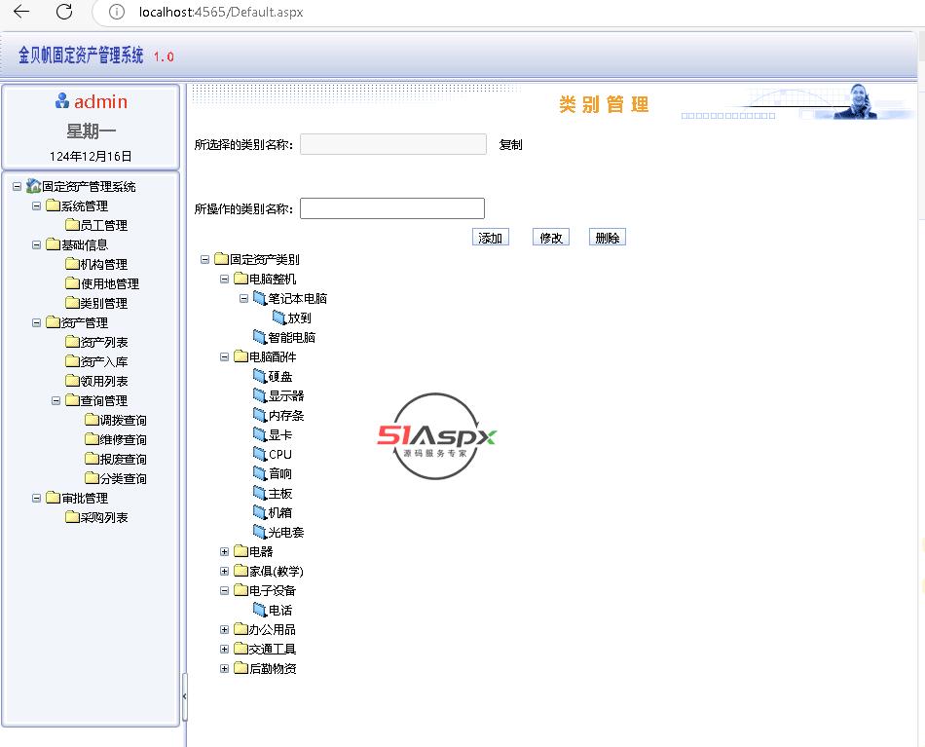Click the 复制 link
Viewport: 925px width, 747px height.
pos(510,145)
